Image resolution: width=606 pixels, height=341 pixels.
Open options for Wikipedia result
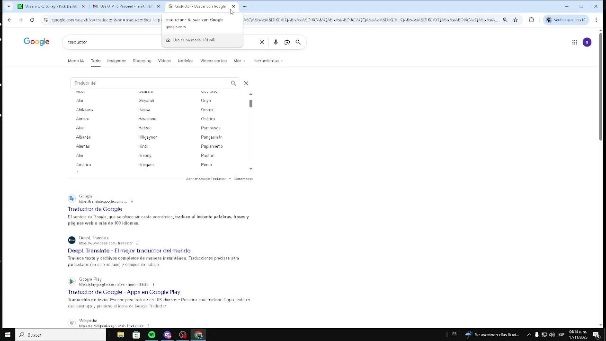148,326
